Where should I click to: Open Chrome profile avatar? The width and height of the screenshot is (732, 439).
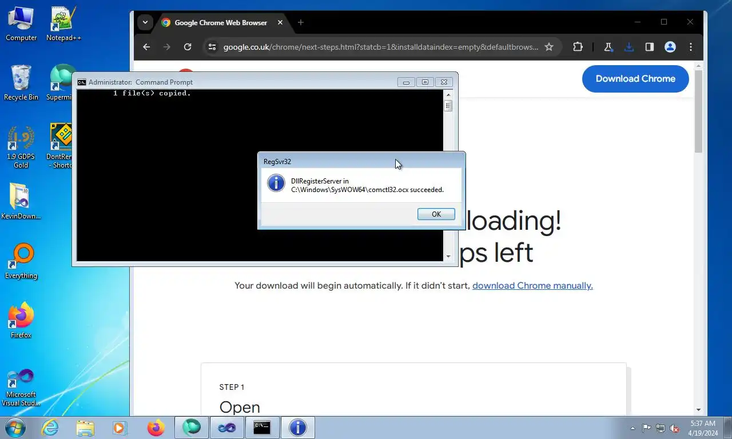point(670,47)
